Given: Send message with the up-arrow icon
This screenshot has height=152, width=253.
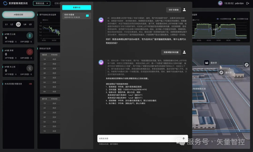Looking at the screenshot, I should click(183, 139).
